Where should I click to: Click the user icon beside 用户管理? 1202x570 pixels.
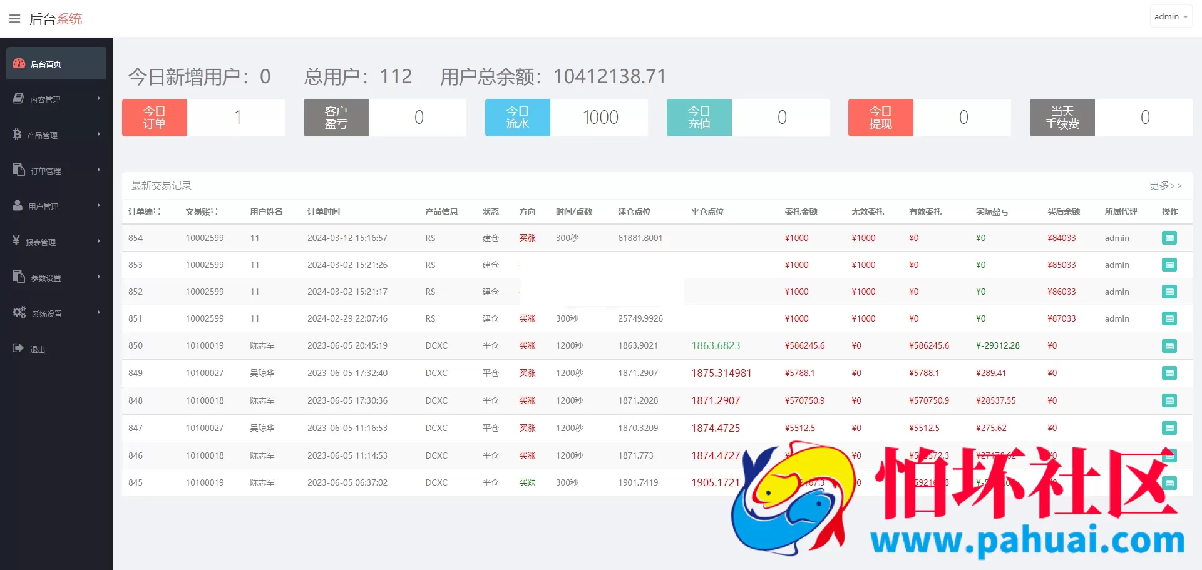[19, 205]
